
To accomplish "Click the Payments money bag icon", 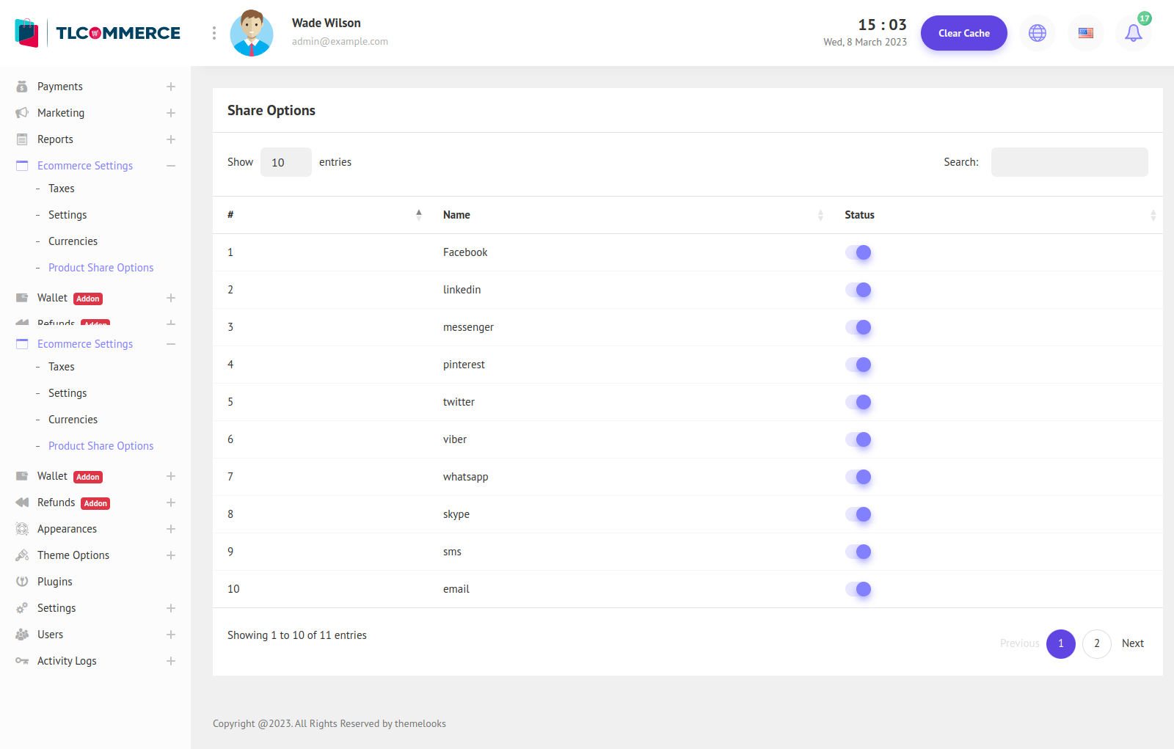I will pyautogui.click(x=22, y=87).
